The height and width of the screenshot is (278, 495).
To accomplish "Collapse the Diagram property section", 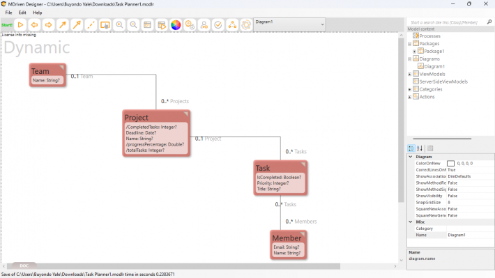I will tap(411, 157).
